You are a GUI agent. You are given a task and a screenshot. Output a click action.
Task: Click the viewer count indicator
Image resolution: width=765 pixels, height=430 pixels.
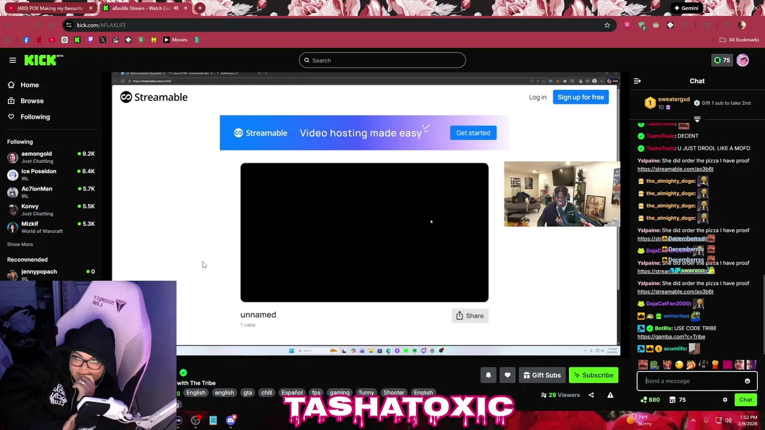point(560,395)
